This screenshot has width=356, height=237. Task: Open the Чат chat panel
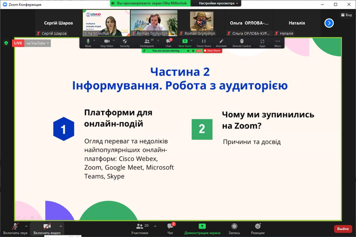tap(170, 228)
